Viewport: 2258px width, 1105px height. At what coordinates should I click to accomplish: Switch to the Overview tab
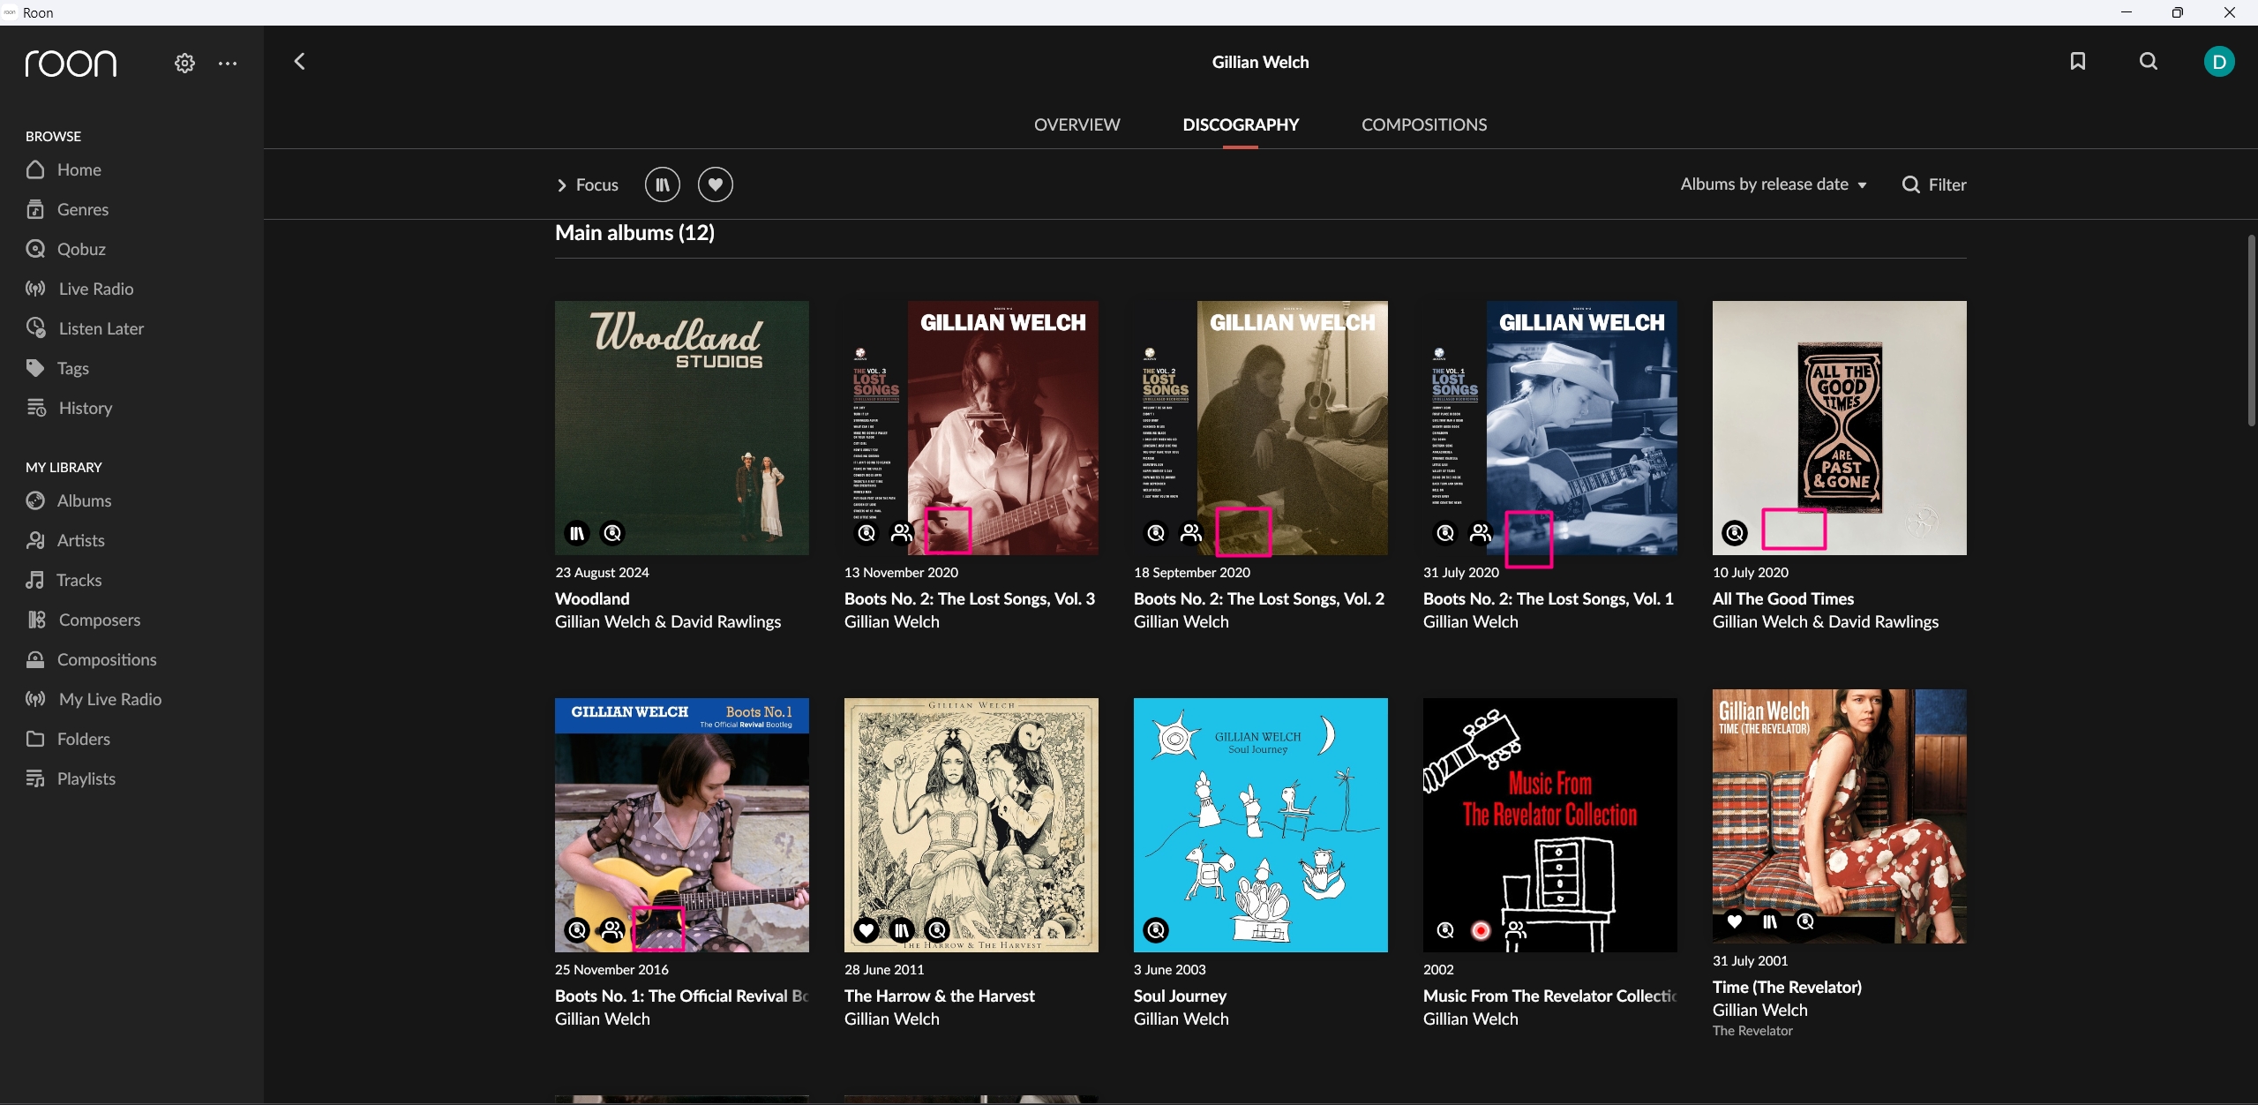point(1076,124)
